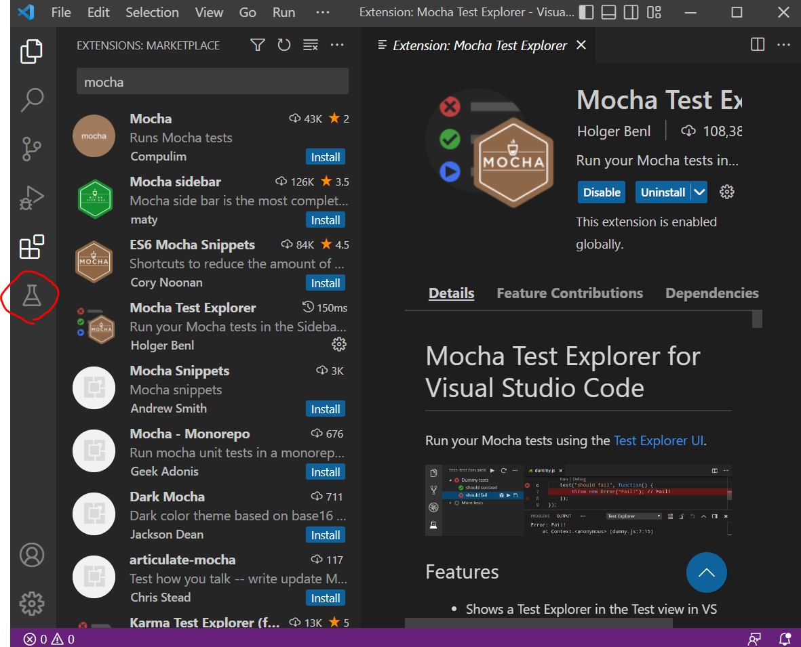
Task: Click the mocha extensions search field
Action: [212, 82]
